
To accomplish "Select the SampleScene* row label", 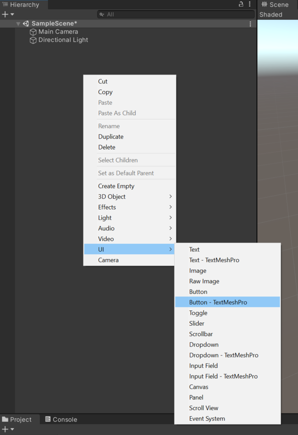I will pyautogui.click(x=54, y=23).
